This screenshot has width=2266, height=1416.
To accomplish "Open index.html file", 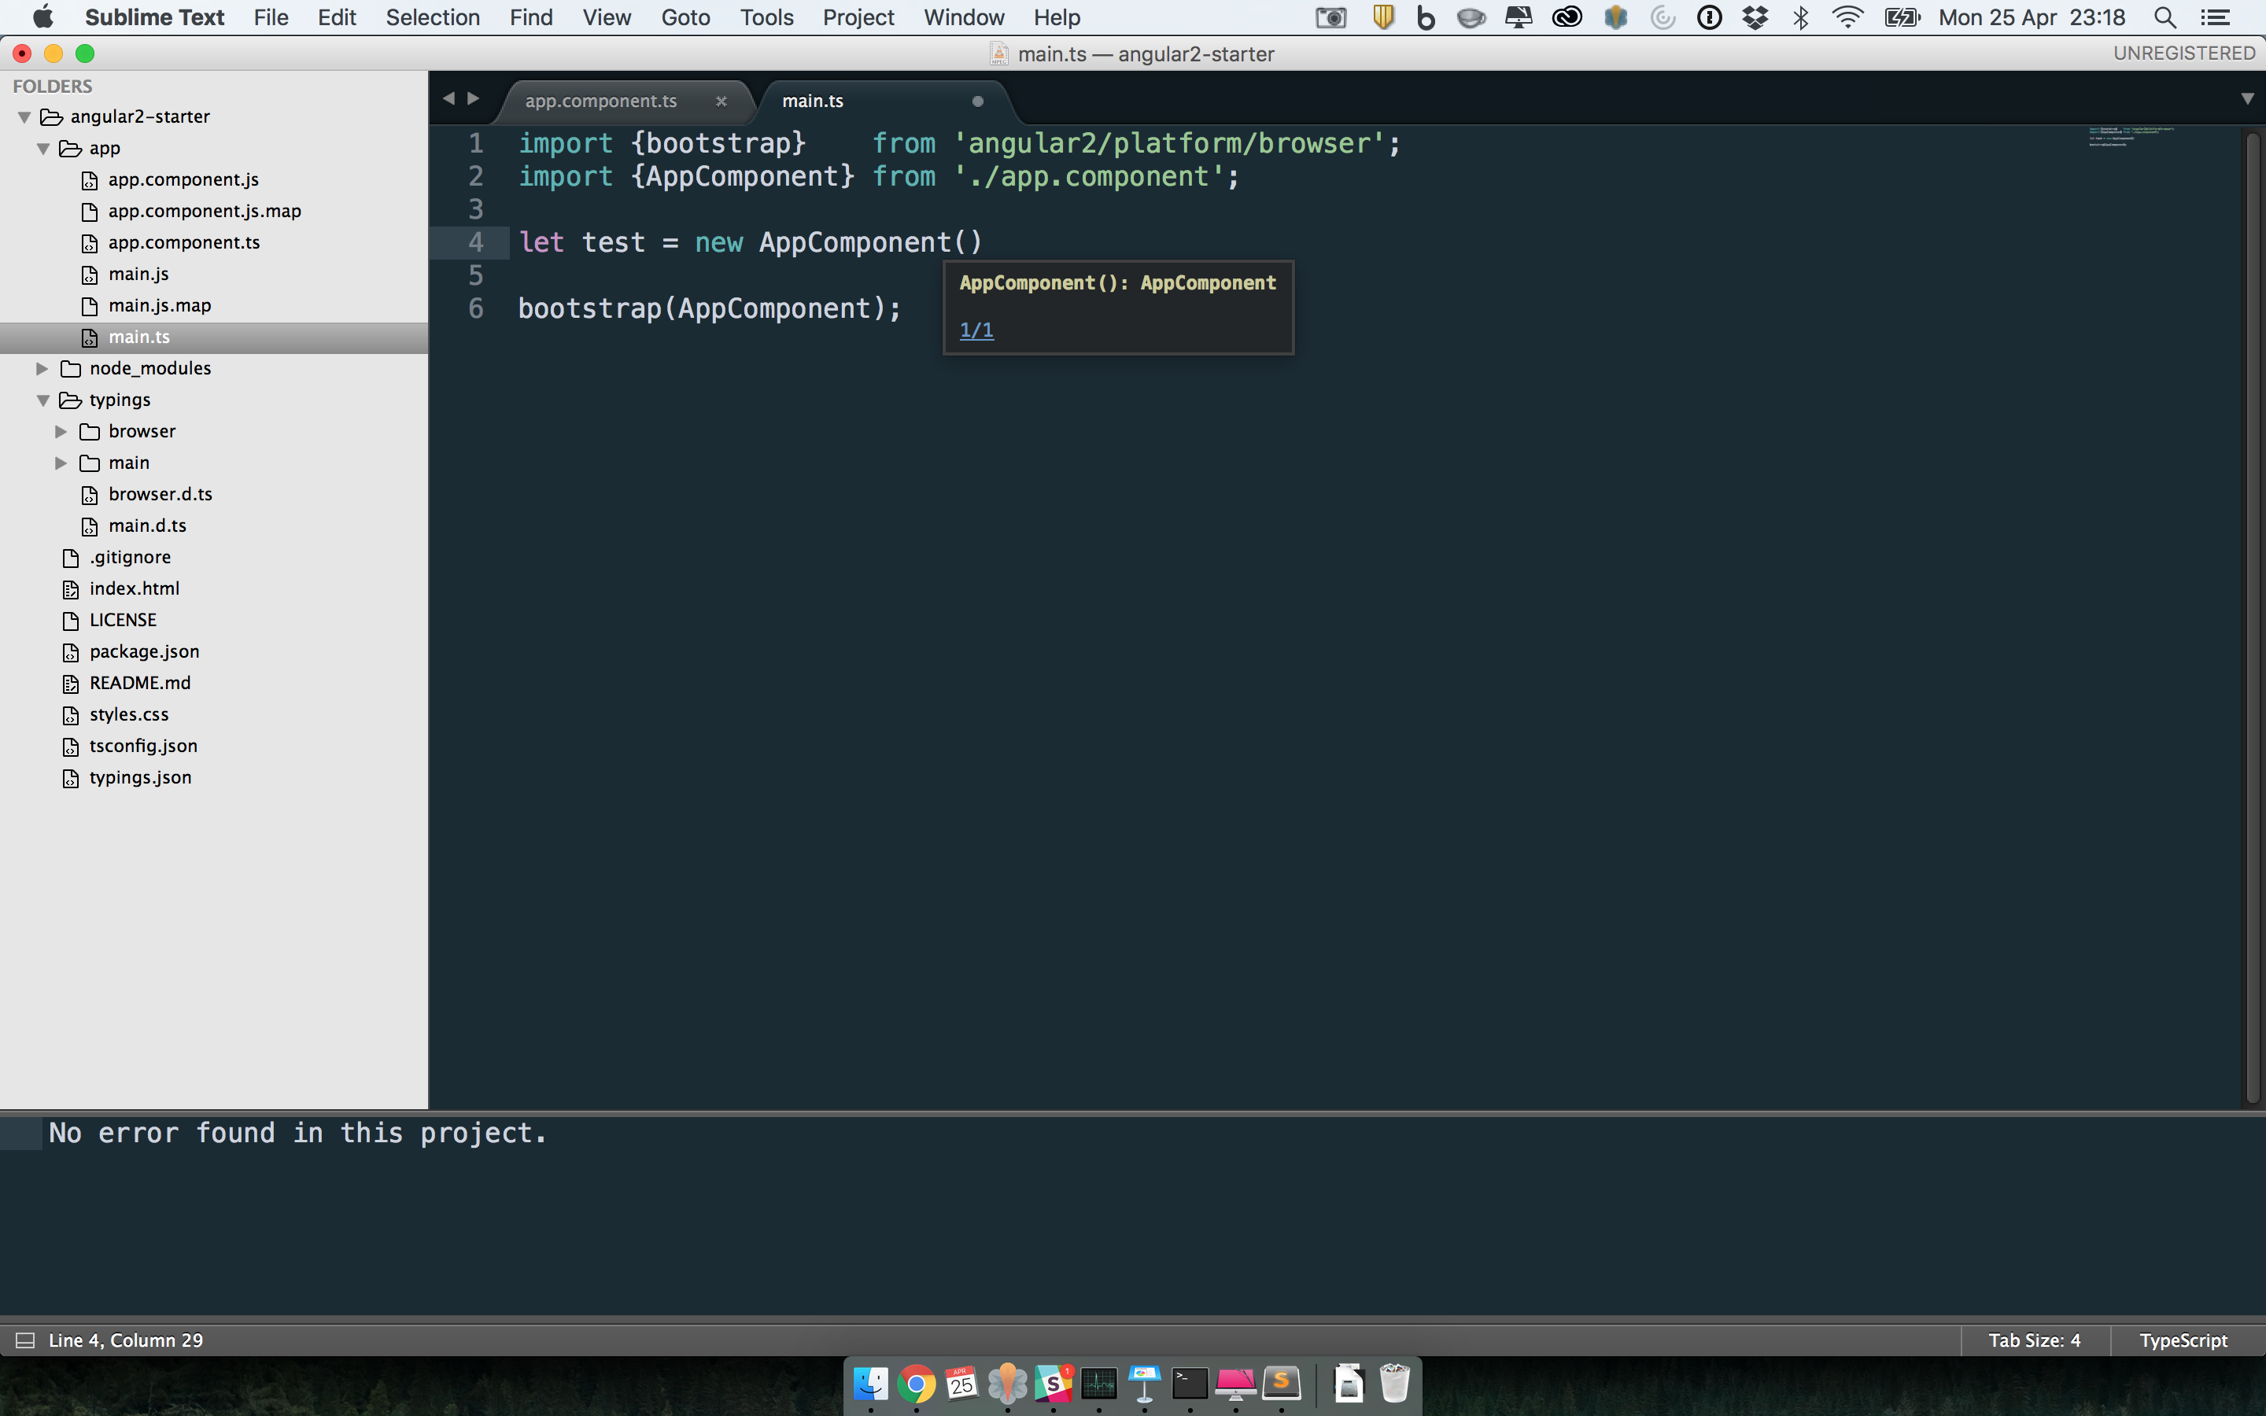I will pyautogui.click(x=134, y=589).
